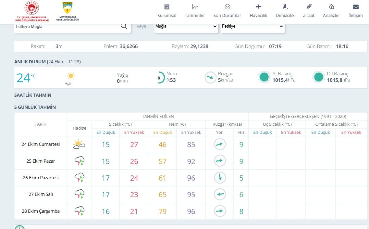369x229 pixels.
Task: Click the A. Basınç pressure circle icon
Action: tap(264, 77)
